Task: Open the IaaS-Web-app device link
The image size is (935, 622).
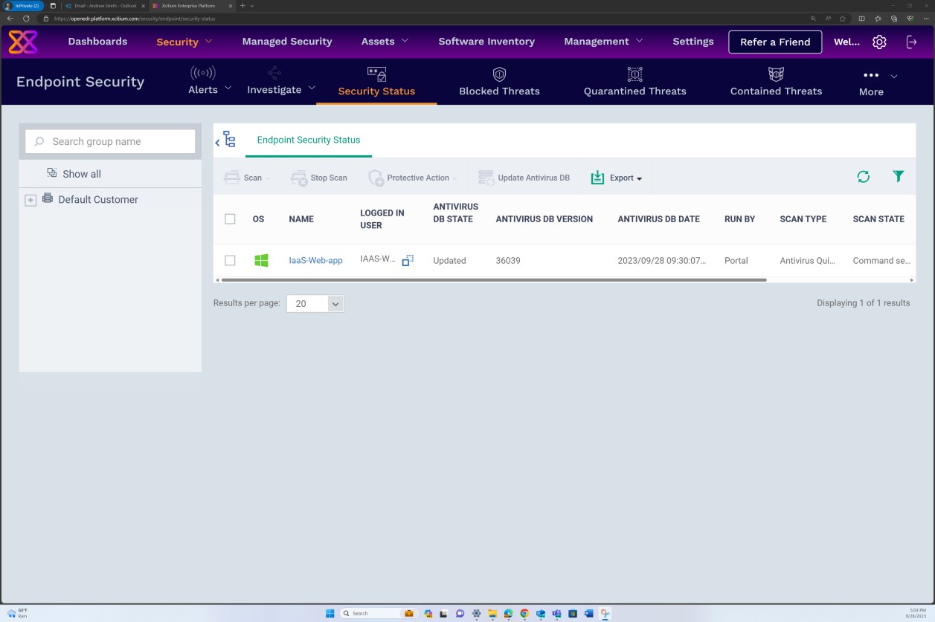Action: click(315, 261)
